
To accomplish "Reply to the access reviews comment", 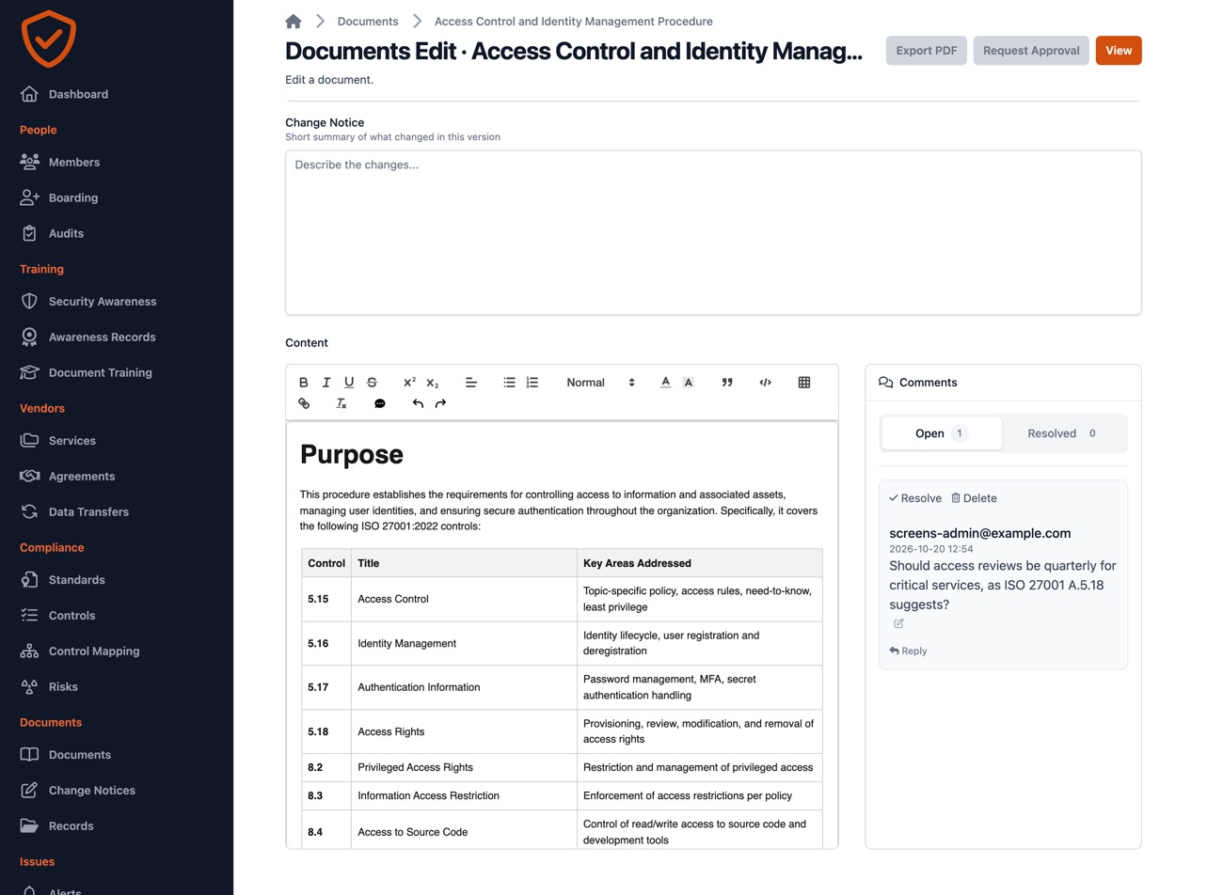I will (x=908, y=651).
